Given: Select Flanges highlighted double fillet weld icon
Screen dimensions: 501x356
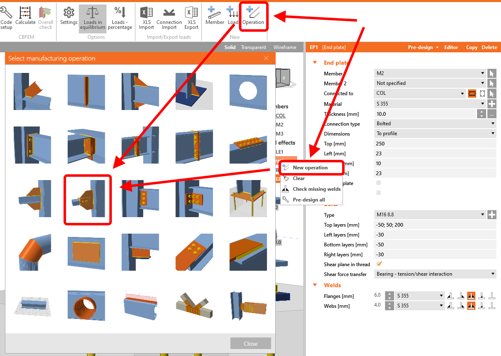Looking at the screenshot, I should click(471, 295).
